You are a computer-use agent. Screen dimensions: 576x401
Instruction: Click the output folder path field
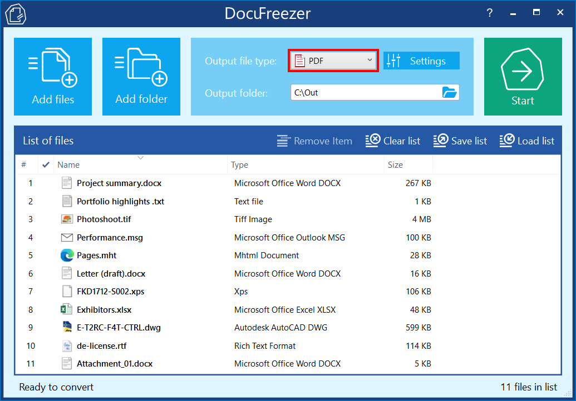click(x=365, y=93)
